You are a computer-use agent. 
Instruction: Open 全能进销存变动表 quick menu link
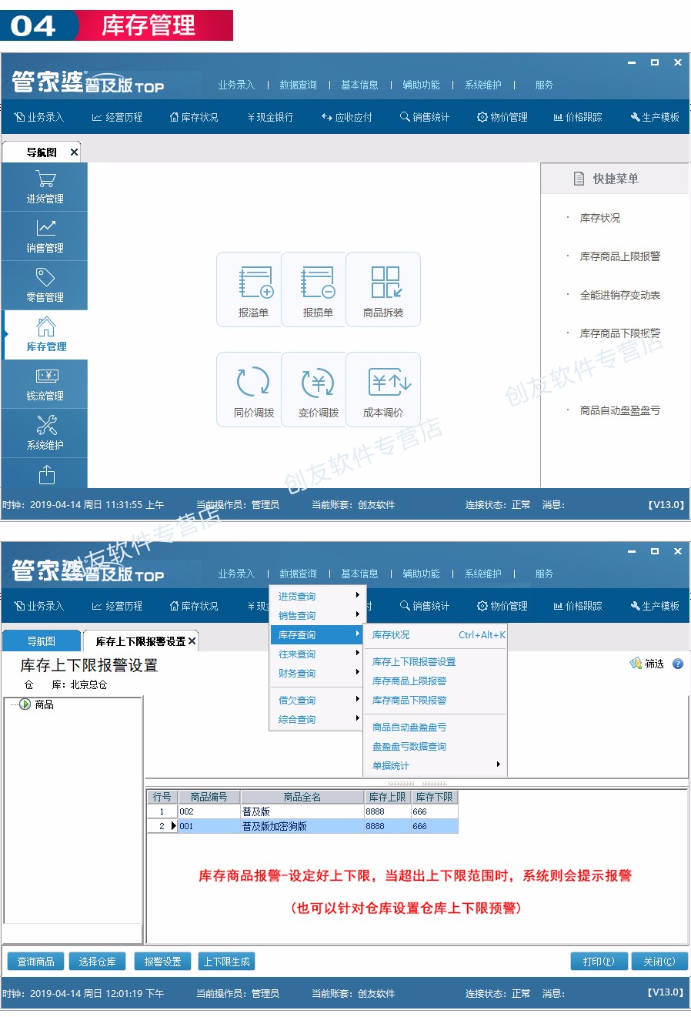[619, 295]
